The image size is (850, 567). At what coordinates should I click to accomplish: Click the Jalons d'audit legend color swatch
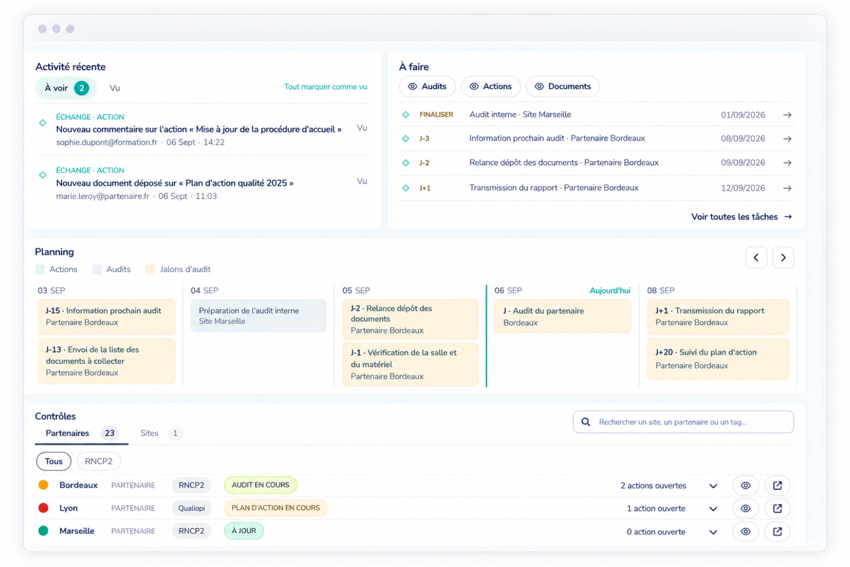point(150,270)
